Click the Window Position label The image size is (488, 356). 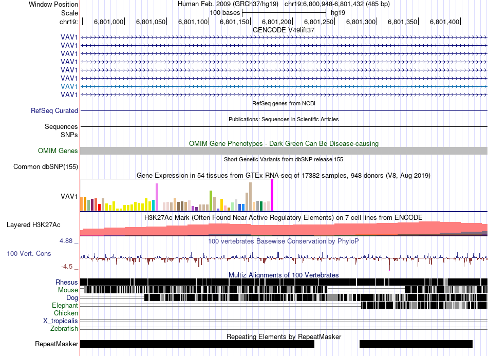53,4
